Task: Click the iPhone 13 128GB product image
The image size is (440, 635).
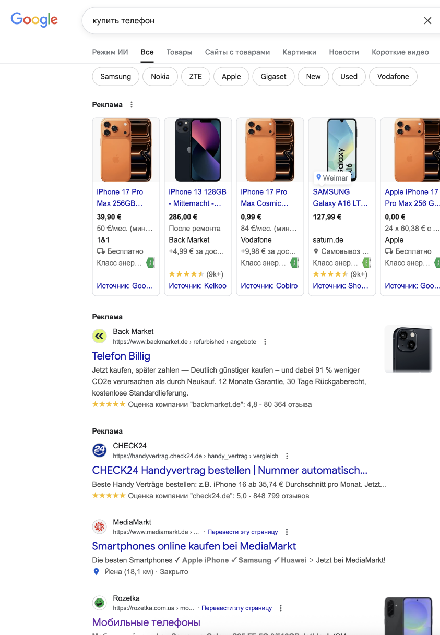Action: pos(198,150)
